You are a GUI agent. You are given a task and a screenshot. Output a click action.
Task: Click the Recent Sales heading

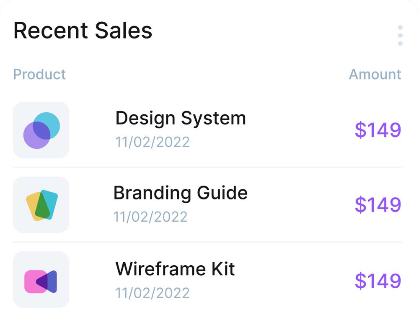click(83, 31)
